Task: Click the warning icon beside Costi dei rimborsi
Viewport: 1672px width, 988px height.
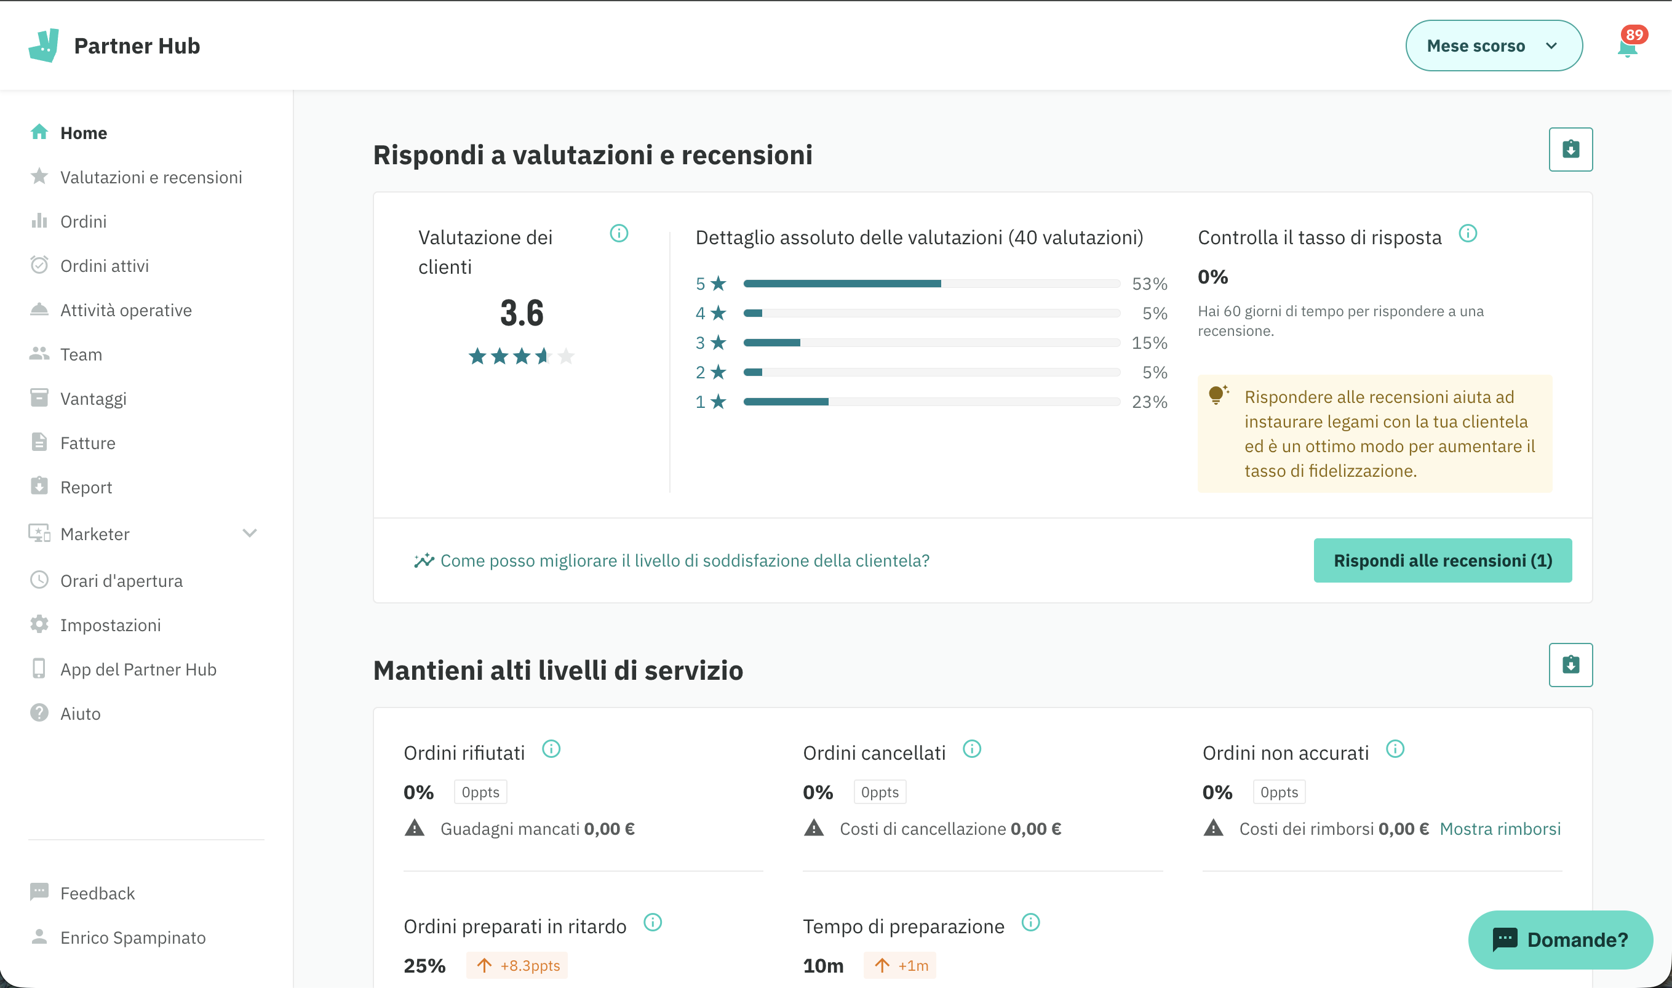Action: (x=1213, y=828)
